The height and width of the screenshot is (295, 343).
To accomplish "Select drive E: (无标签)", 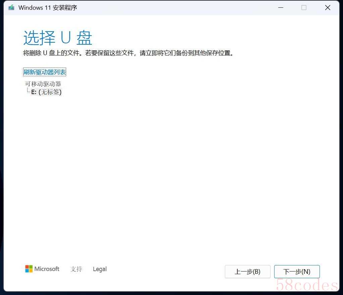I will 46,92.
